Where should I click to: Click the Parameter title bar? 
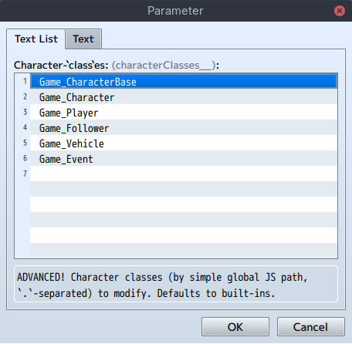[x=175, y=11]
